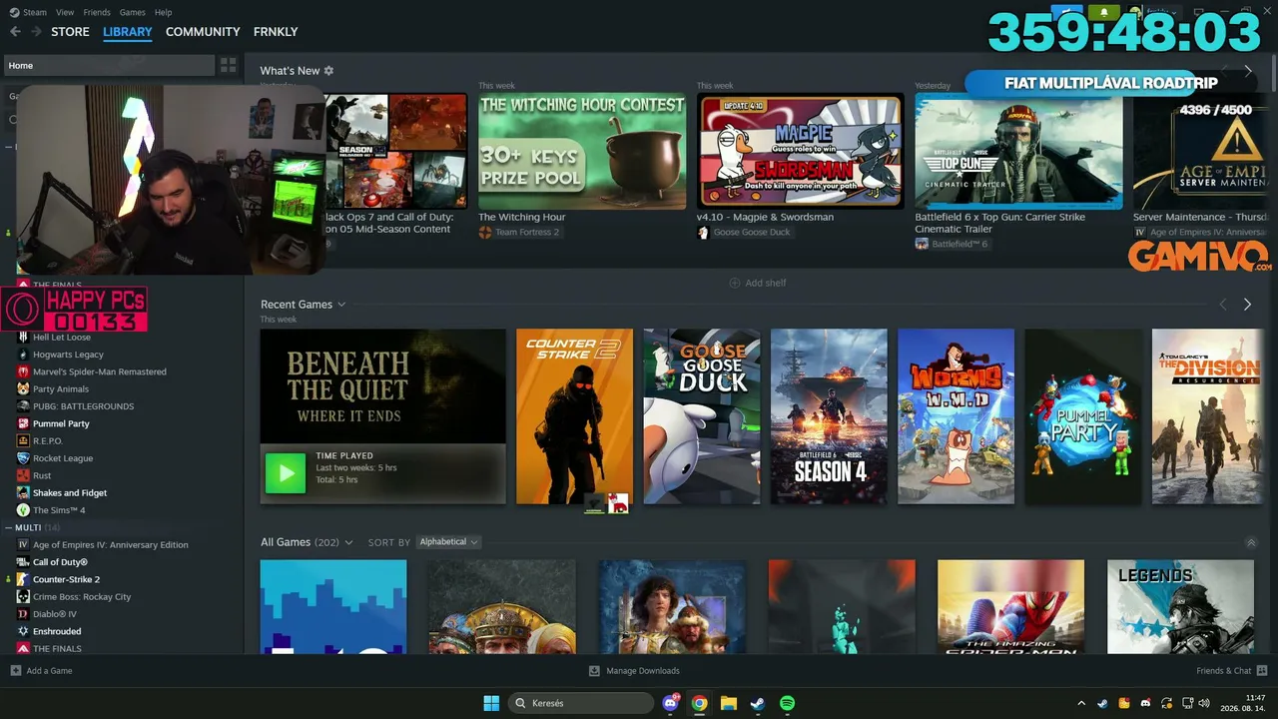Click the Hell Let Loose game icon

click(24, 338)
